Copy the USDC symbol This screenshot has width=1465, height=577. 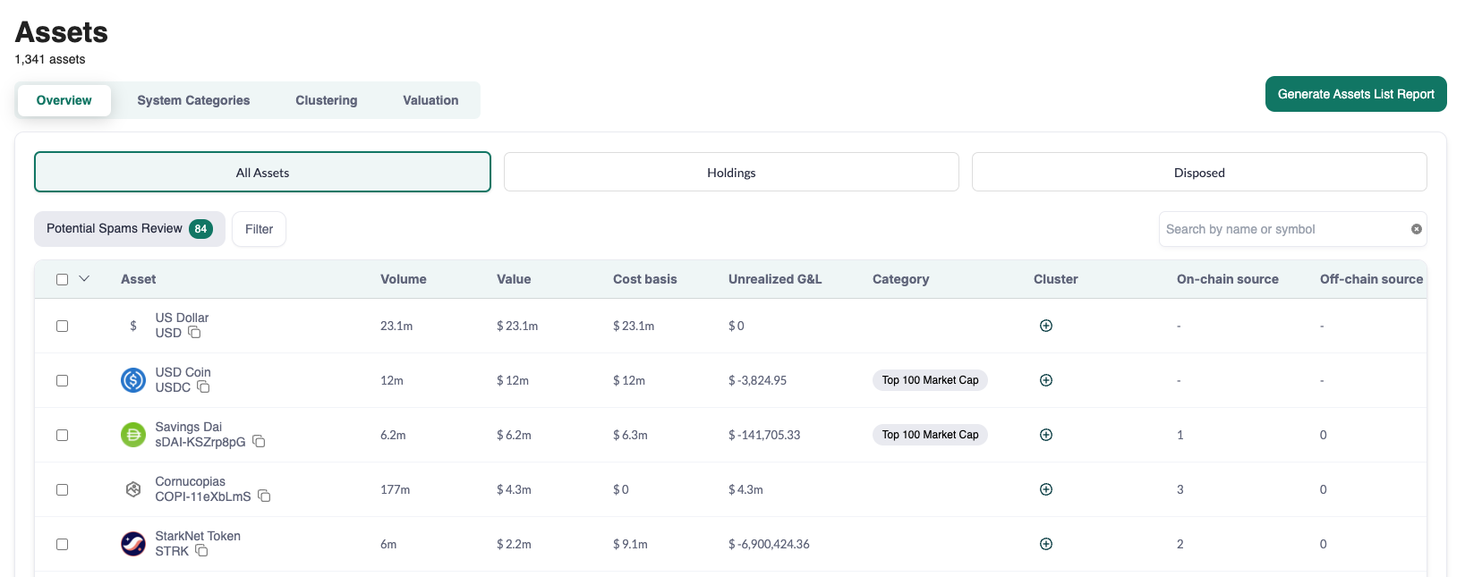[203, 387]
